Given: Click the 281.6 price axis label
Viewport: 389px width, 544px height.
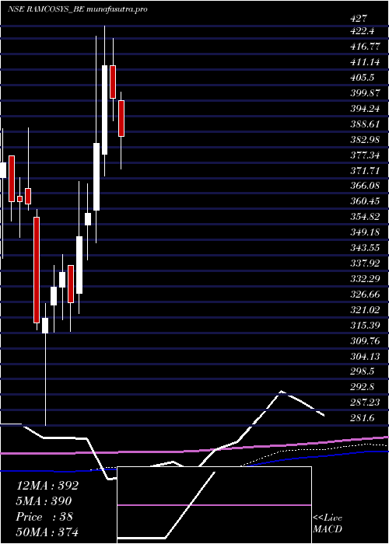Looking at the screenshot, I should pyautogui.click(x=362, y=418).
